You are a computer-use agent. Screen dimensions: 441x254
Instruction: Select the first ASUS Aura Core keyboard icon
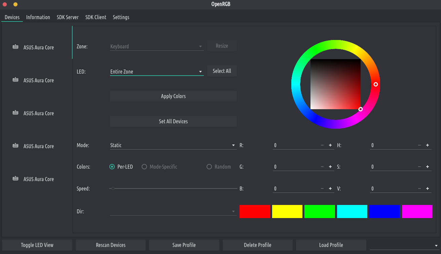pyautogui.click(x=15, y=47)
